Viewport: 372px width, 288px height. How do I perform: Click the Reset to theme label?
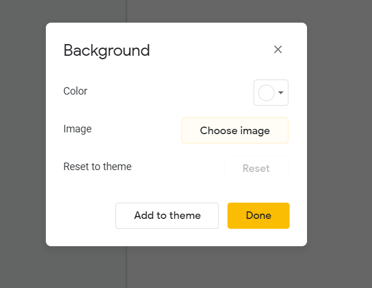coord(97,167)
